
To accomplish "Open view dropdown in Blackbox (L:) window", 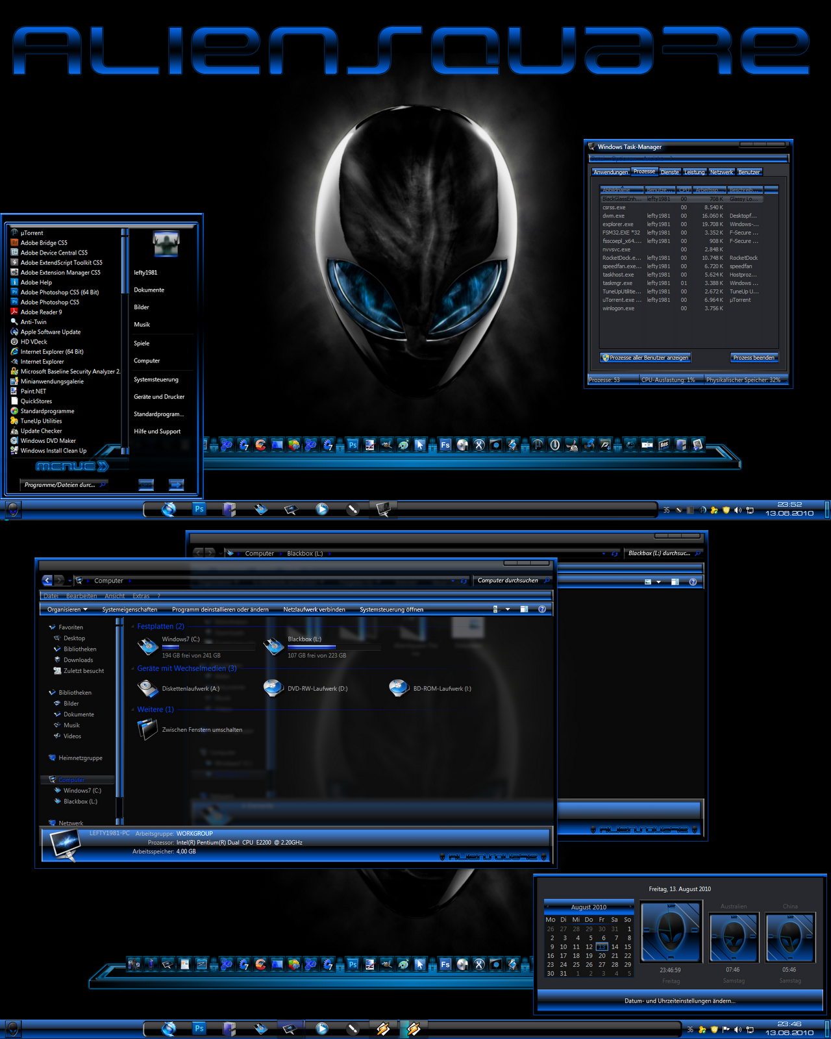I will [658, 582].
